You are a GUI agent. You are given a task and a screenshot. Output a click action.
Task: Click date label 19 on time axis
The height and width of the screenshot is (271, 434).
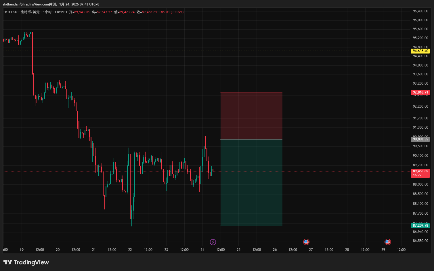(x=22, y=250)
